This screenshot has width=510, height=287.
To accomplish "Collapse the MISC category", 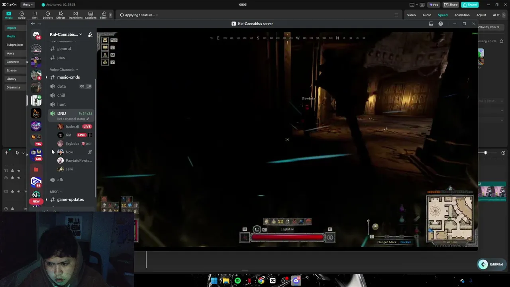I will click(x=56, y=192).
